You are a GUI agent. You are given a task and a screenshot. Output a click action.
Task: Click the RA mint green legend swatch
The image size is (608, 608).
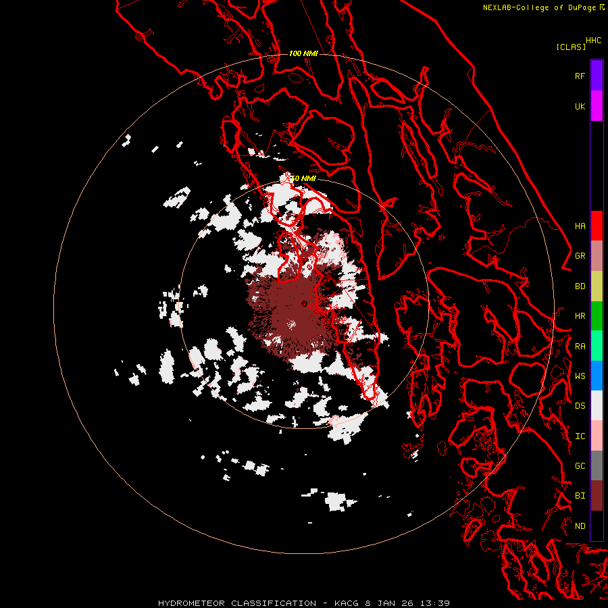coord(597,346)
